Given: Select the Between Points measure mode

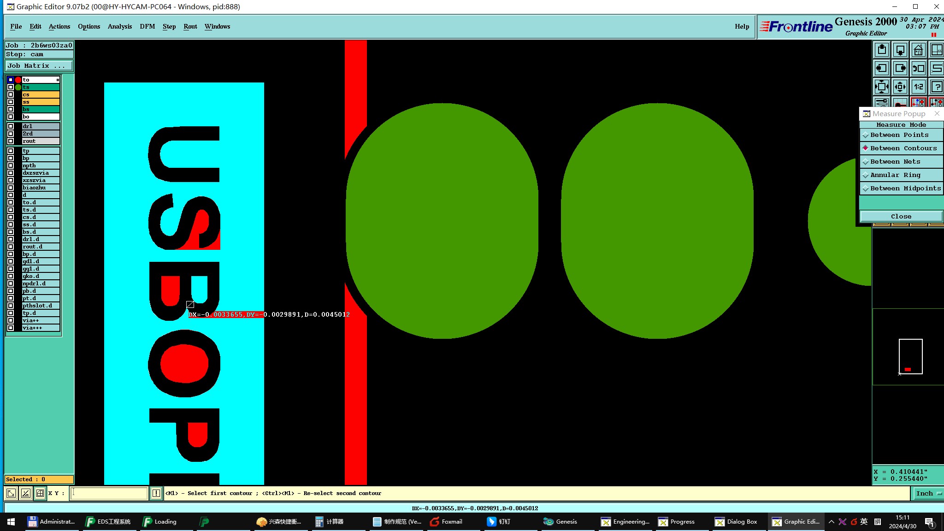Looking at the screenshot, I should [x=899, y=135].
